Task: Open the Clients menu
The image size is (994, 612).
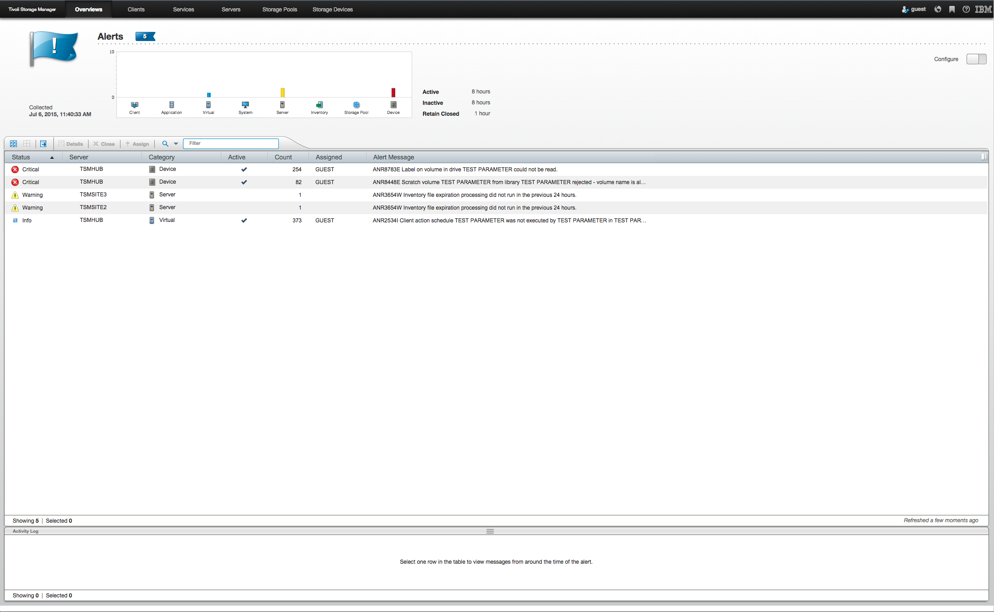Action: click(136, 9)
